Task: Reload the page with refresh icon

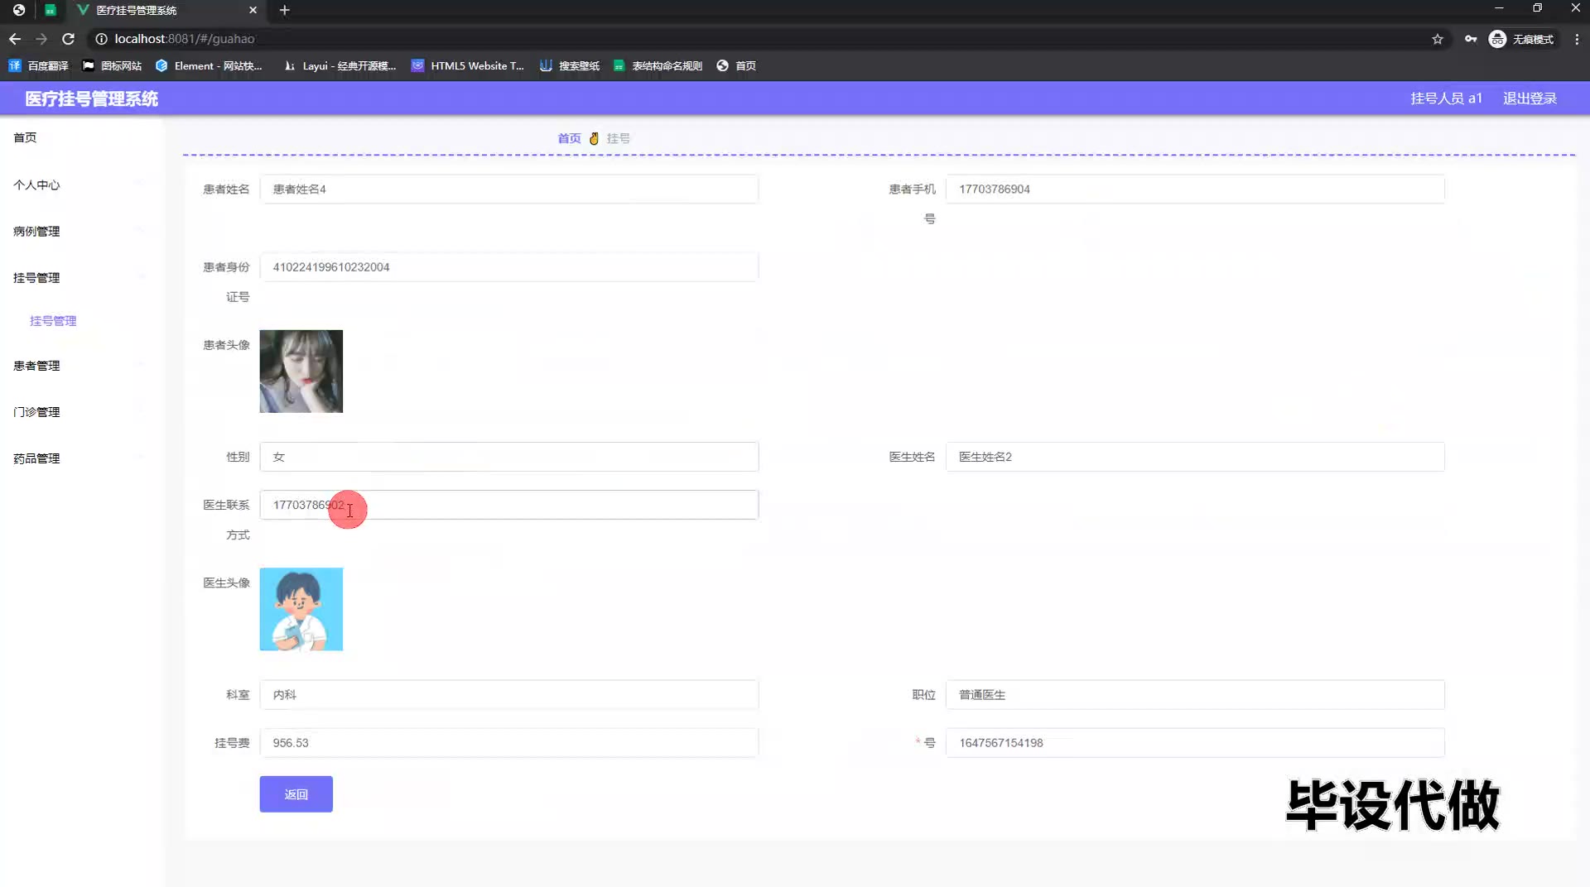Action: coord(69,39)
